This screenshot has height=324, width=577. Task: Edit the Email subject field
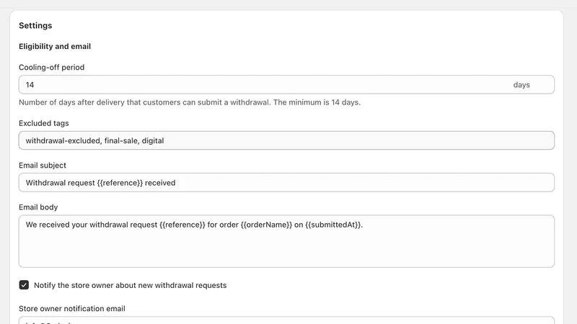(x=286, y=183)
